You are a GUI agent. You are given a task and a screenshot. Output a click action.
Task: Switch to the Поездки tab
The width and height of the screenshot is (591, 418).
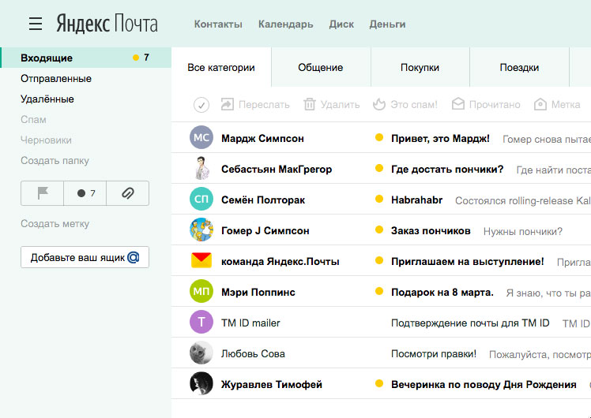click(519, 67)
